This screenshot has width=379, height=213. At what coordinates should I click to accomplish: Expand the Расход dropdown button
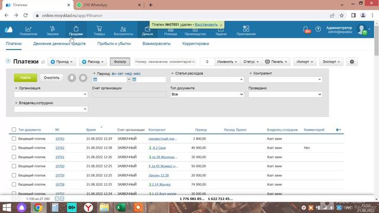[93, 62]
